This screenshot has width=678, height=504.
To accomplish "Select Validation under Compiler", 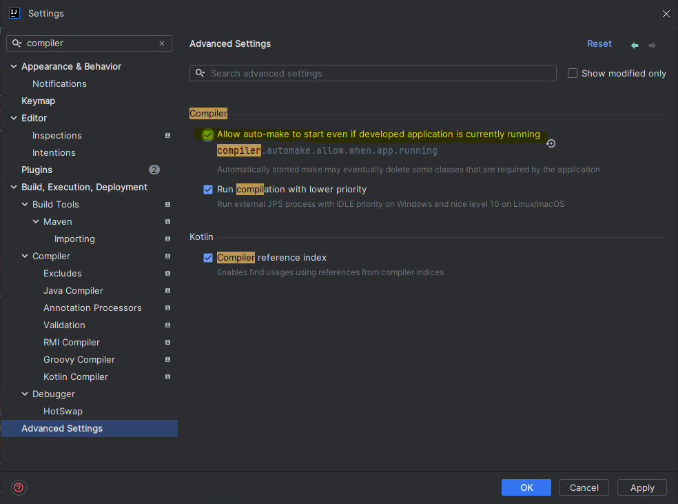I will click(x=64, y=325).
